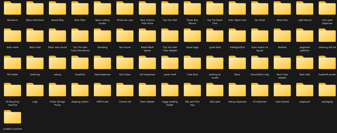The width and height of the screenshot is (337, 133).
Task: Click the NS holder folder
Action: pos(13,62)
